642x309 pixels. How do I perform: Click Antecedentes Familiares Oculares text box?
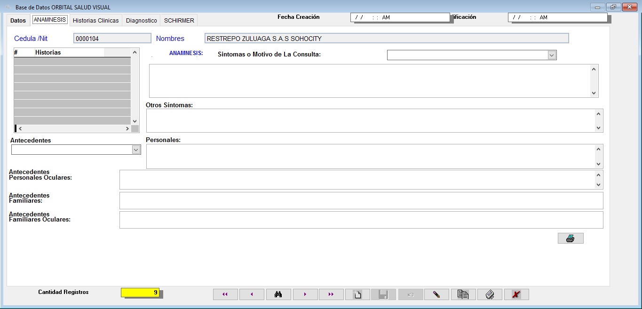click(361, 220)
